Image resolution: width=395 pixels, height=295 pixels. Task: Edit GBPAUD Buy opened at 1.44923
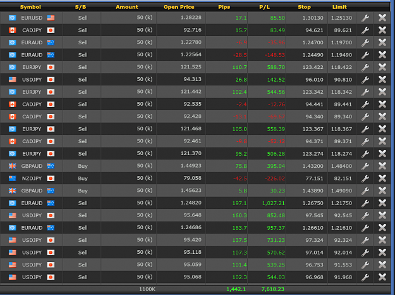point(365,166)
